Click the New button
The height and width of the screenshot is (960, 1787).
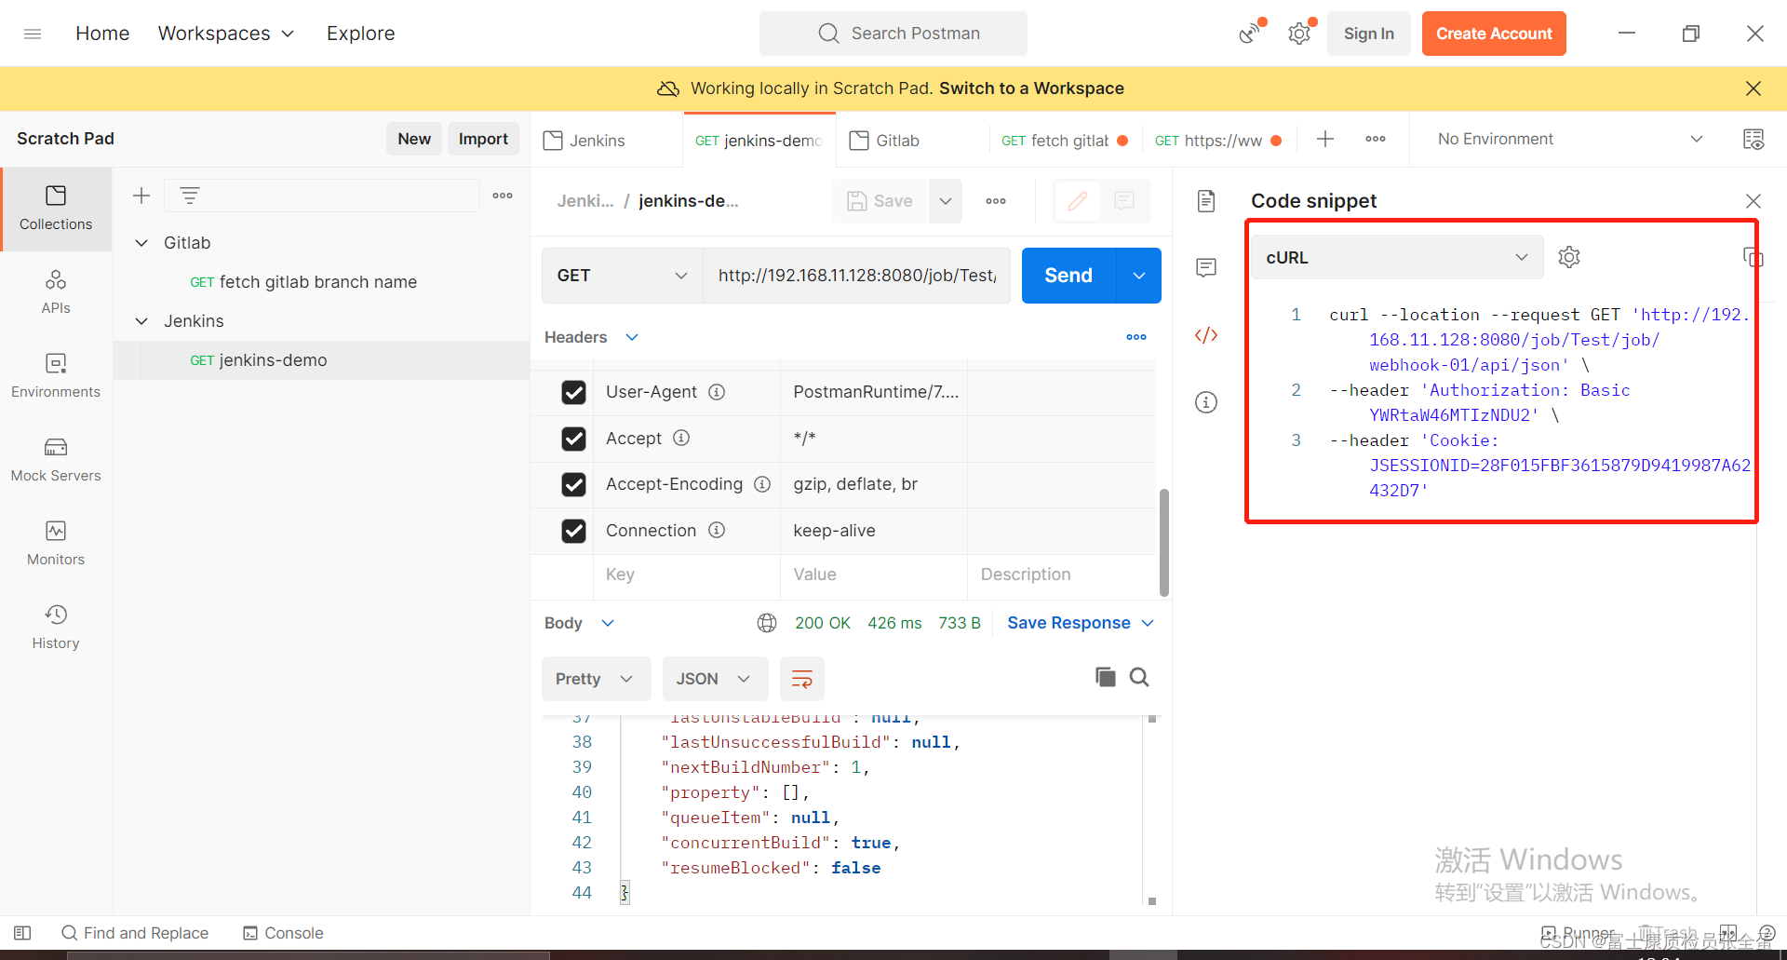(414, 139)
